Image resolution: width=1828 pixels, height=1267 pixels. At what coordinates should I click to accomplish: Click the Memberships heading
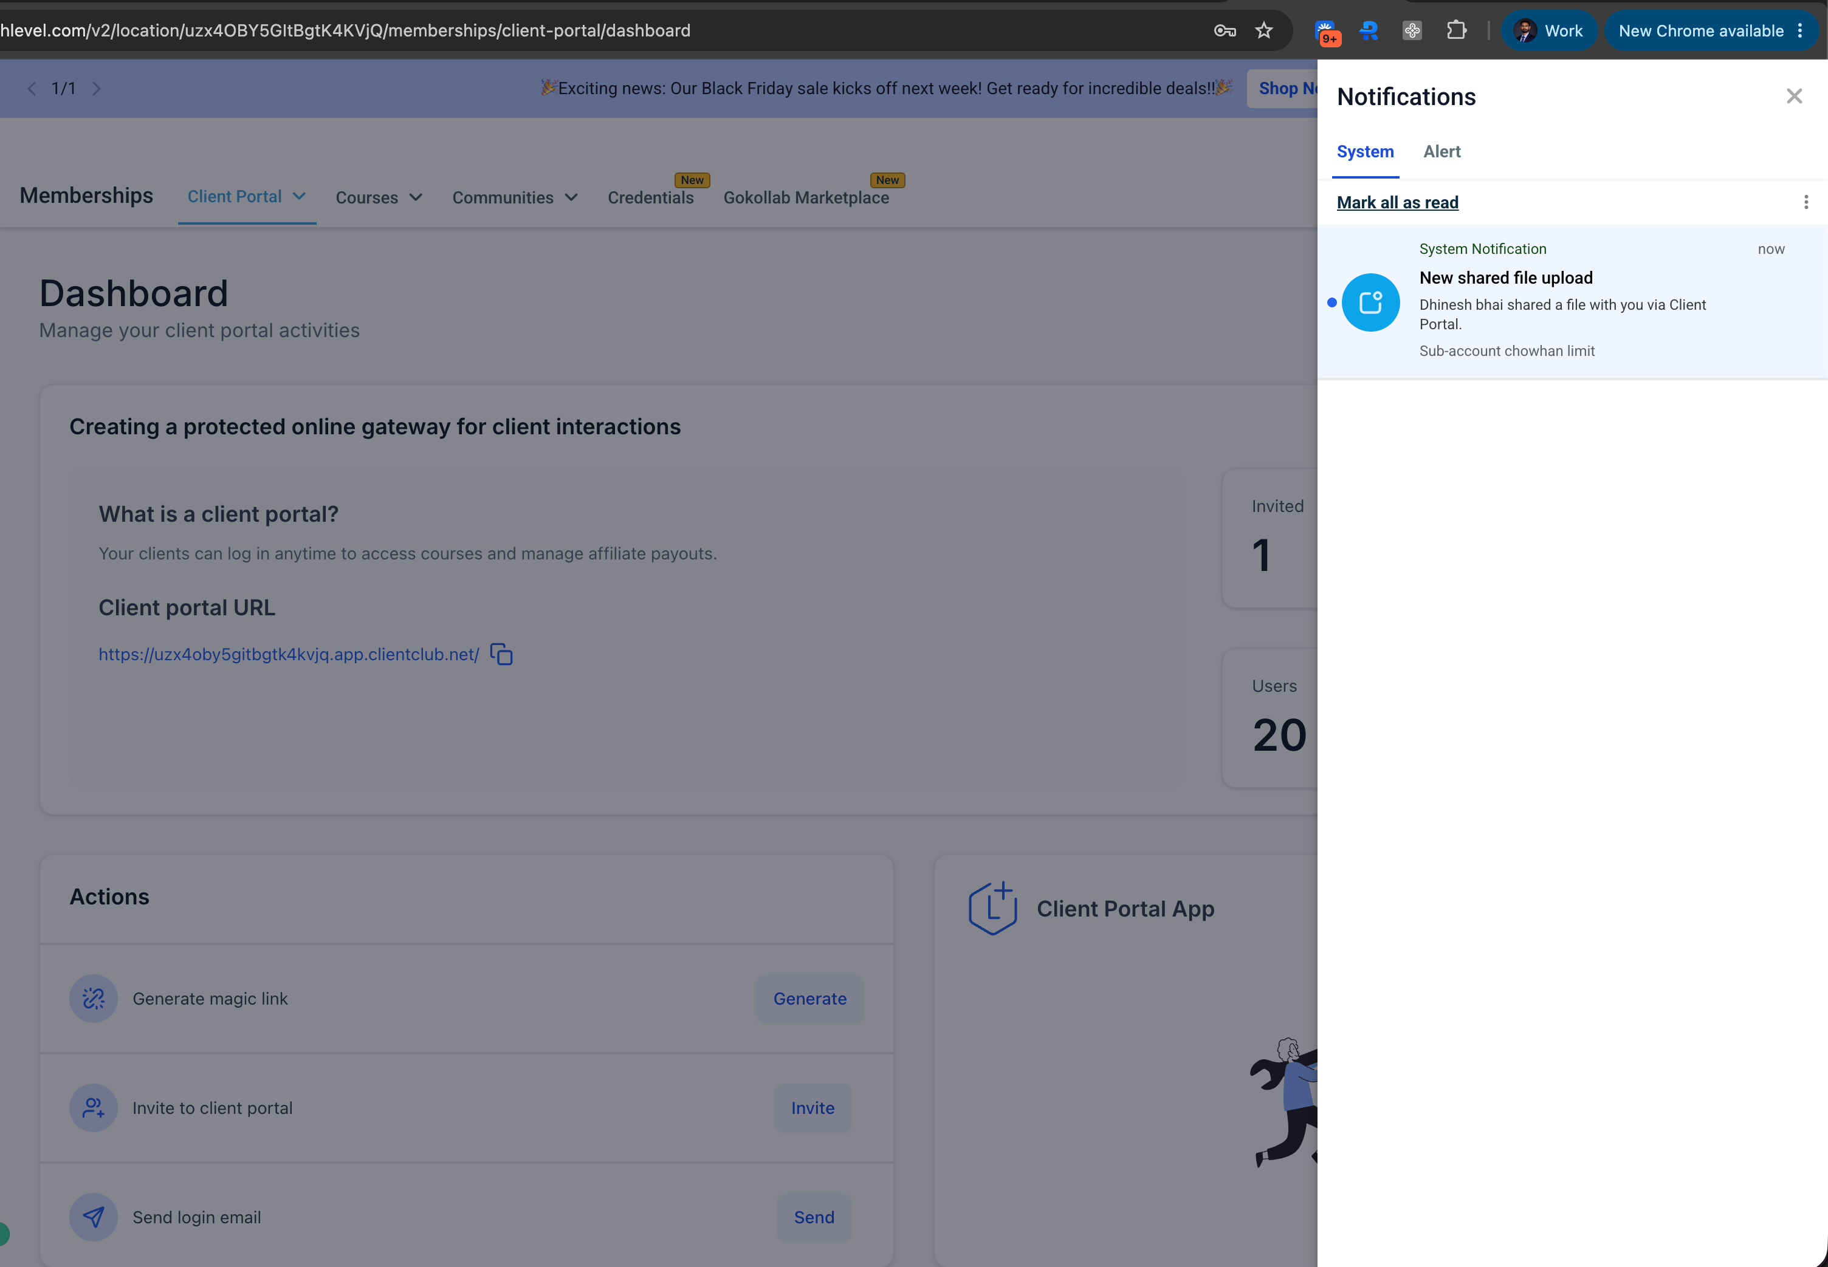[86, 196]
